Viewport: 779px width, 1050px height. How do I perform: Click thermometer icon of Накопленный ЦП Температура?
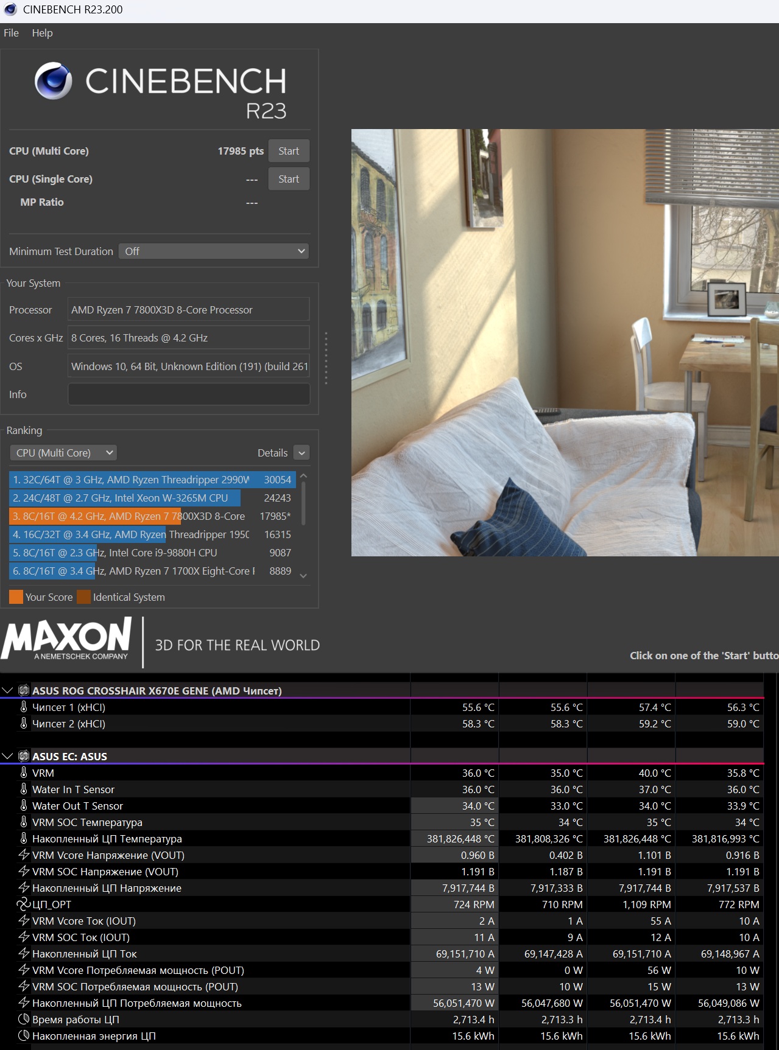(24, 838)
